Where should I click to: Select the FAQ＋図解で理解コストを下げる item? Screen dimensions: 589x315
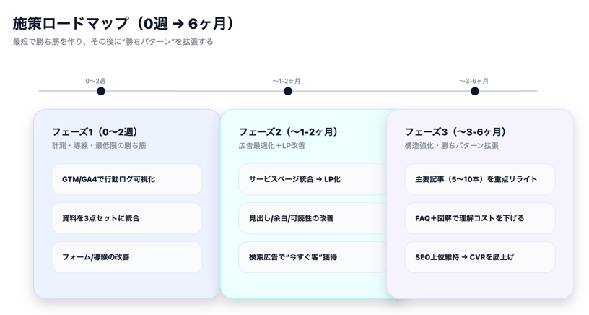pyautogui.click(x=479, y=218)
